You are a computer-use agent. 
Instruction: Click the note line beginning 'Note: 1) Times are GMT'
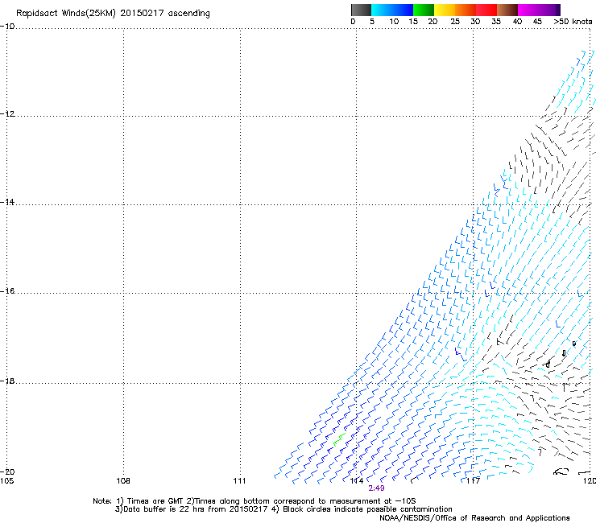[255, 501]
